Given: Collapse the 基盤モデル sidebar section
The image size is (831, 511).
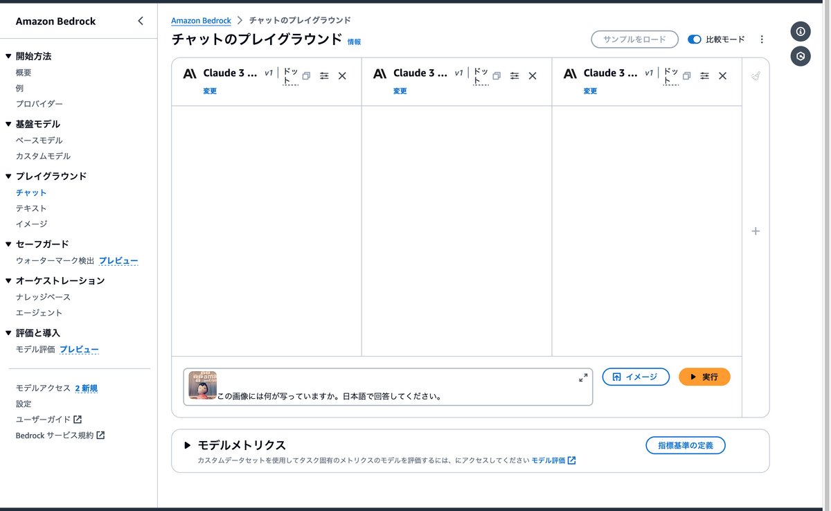Looking at the screenshot, I should tap(8, 125).
